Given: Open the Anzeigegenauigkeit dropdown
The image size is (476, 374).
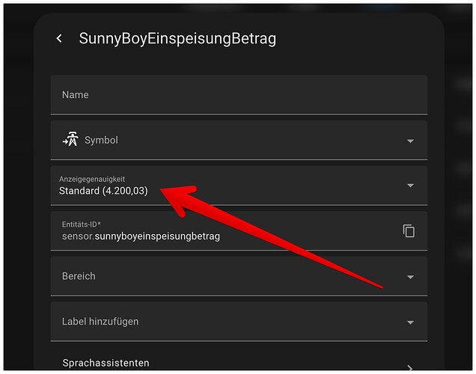Looking at the screenshot, I should click(239, 186).
